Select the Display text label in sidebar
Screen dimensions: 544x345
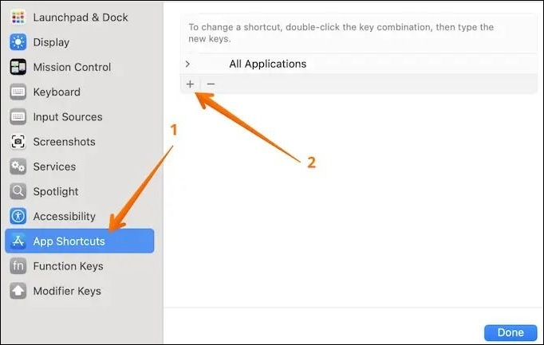[x=51, y=42]
